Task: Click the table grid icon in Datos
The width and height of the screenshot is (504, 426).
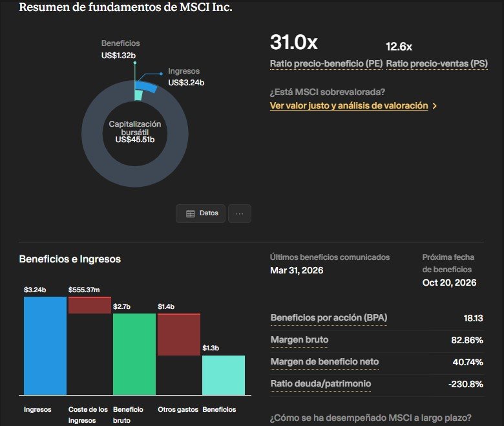Action: pos(190,214)
